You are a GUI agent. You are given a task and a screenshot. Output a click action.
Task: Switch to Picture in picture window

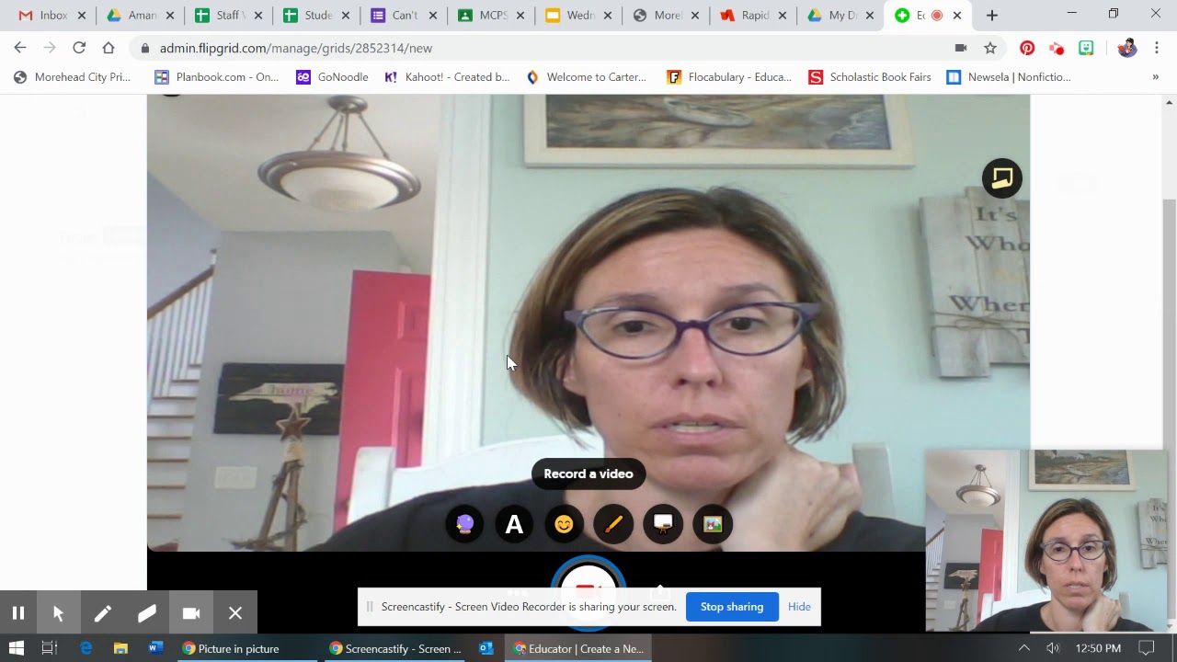[247, 648]
